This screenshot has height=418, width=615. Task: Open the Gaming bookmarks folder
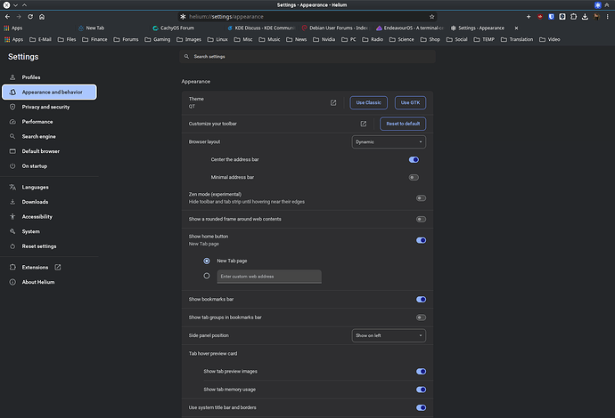click(157, 39)
